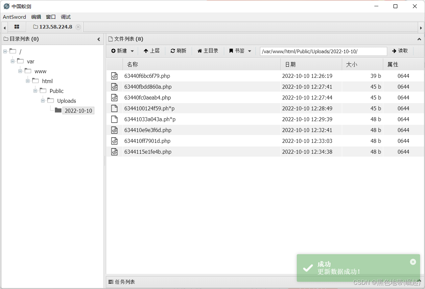Click code file icon of 63440fc0aeab4.php
The width and height of the screenshot is (425, 289).
(114, 98)
